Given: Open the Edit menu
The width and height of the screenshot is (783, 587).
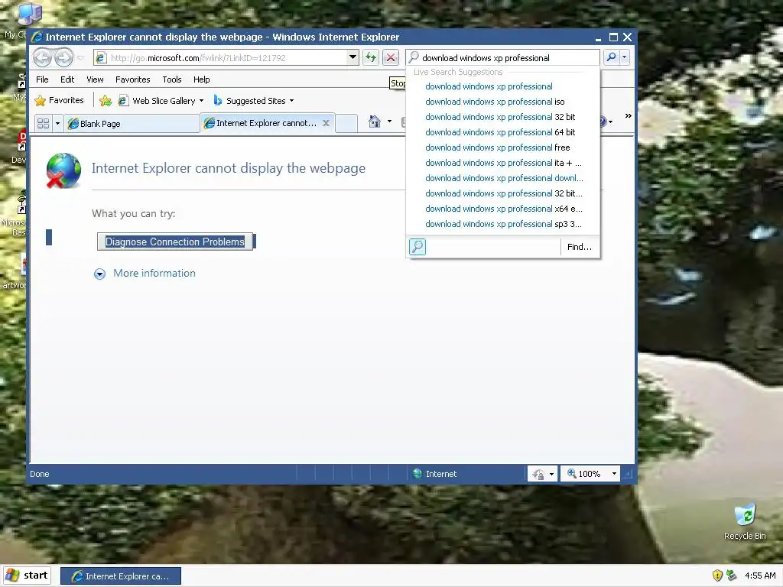Looking at the screenshot, I should [x=67, y=79].
